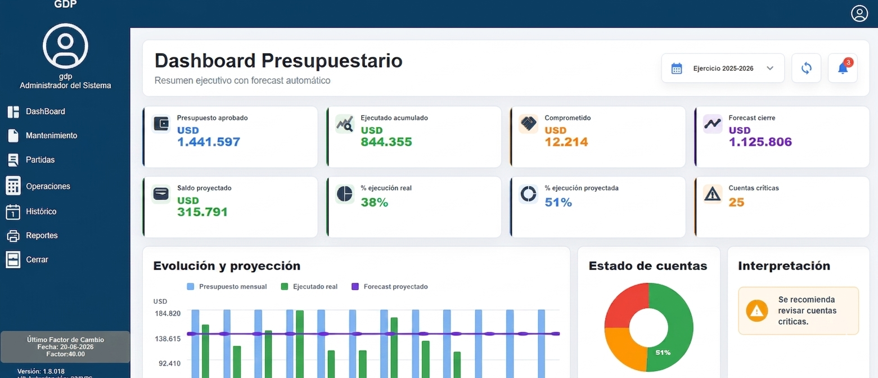Click the Comprometido value 12.214
The image size is (878, 378).
coord(566,142)
